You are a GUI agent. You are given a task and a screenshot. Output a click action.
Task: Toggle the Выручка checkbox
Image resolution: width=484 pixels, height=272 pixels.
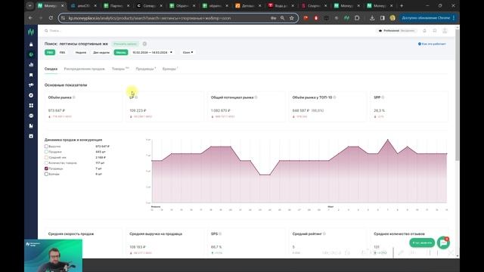(x=46, y=147)
